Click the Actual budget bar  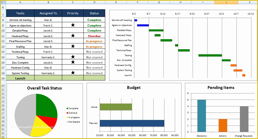coord(116,107)
